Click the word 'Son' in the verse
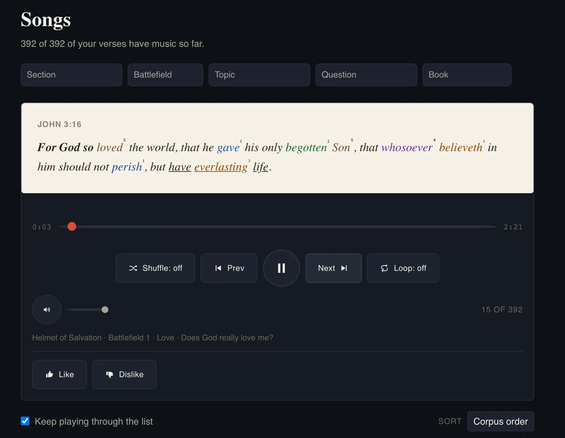 [341, 147]
